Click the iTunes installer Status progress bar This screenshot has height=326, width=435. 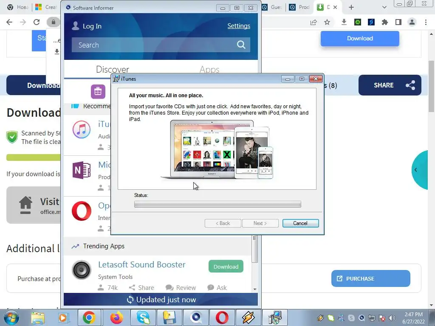[217, 204]
